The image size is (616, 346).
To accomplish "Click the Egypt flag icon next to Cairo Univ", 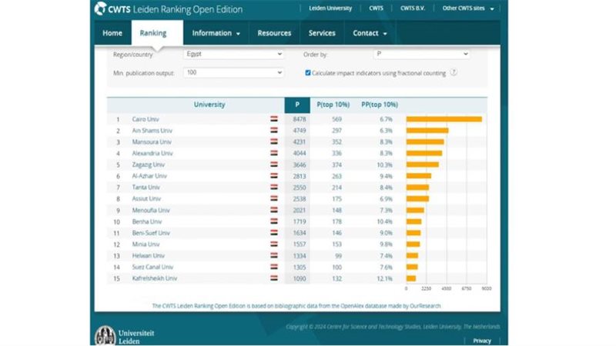I will (x=274, y=119).
